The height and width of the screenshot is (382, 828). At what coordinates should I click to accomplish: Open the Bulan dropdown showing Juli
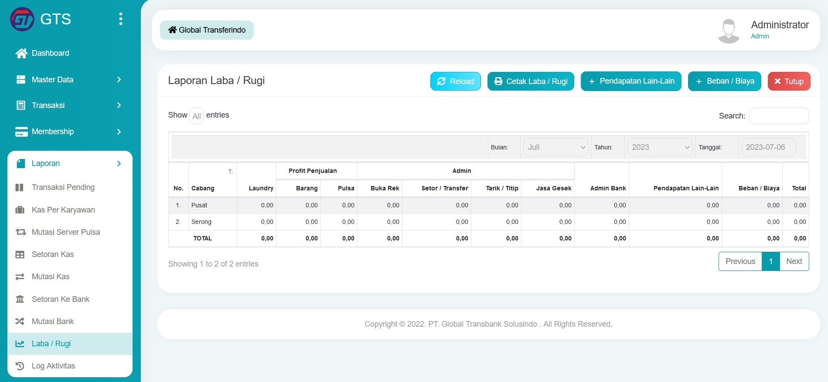555,147
